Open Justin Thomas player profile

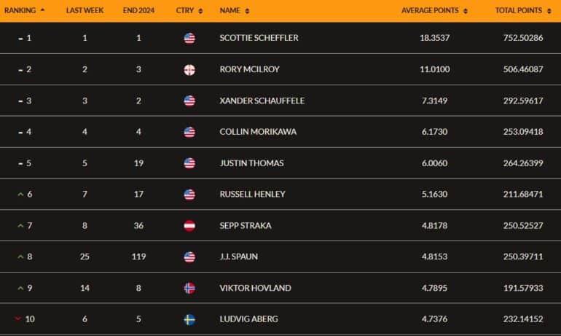pos(251,163)
